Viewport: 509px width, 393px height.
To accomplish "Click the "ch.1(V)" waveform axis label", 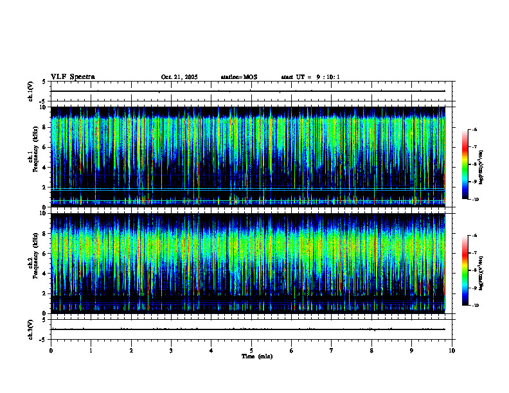I will (x=31, y=91).
